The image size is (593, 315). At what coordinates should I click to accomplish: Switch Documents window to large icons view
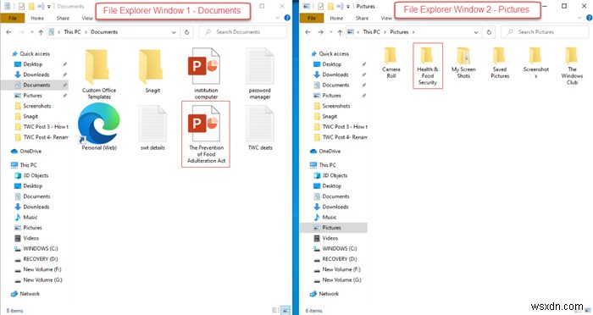[x=286, y=311]
